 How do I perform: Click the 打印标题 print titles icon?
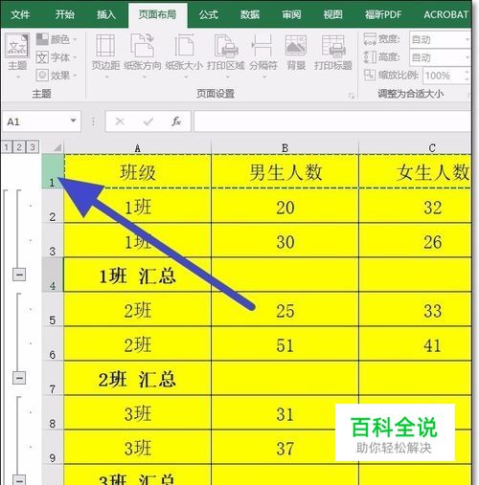333,46
